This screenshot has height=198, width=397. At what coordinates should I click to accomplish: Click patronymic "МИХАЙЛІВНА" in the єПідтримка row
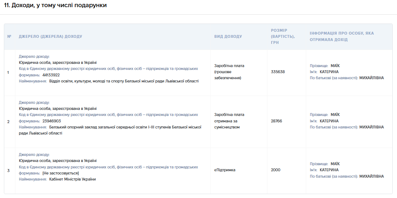pos(371,176)
